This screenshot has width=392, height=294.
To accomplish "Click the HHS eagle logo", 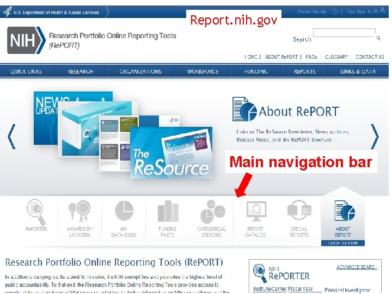I will coord(8,12).
